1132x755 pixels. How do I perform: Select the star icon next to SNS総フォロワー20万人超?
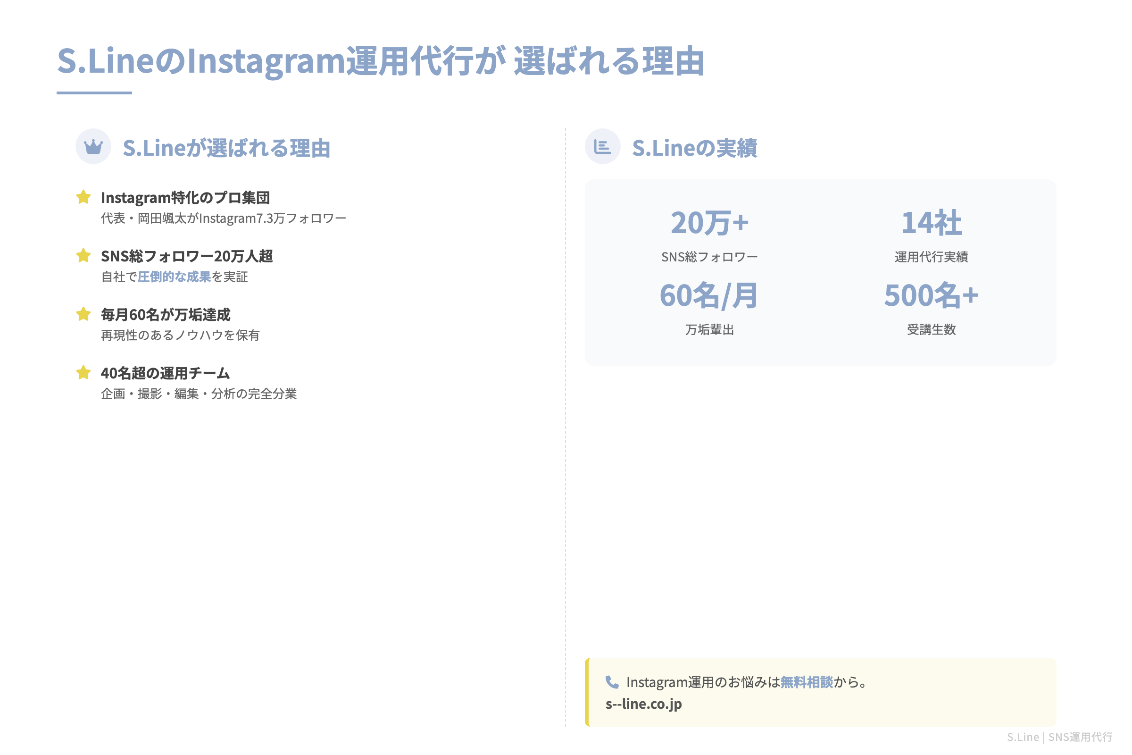point(84,256)
